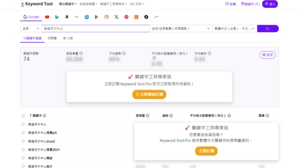Switch to the 介詞 tab

click(68, 38)
